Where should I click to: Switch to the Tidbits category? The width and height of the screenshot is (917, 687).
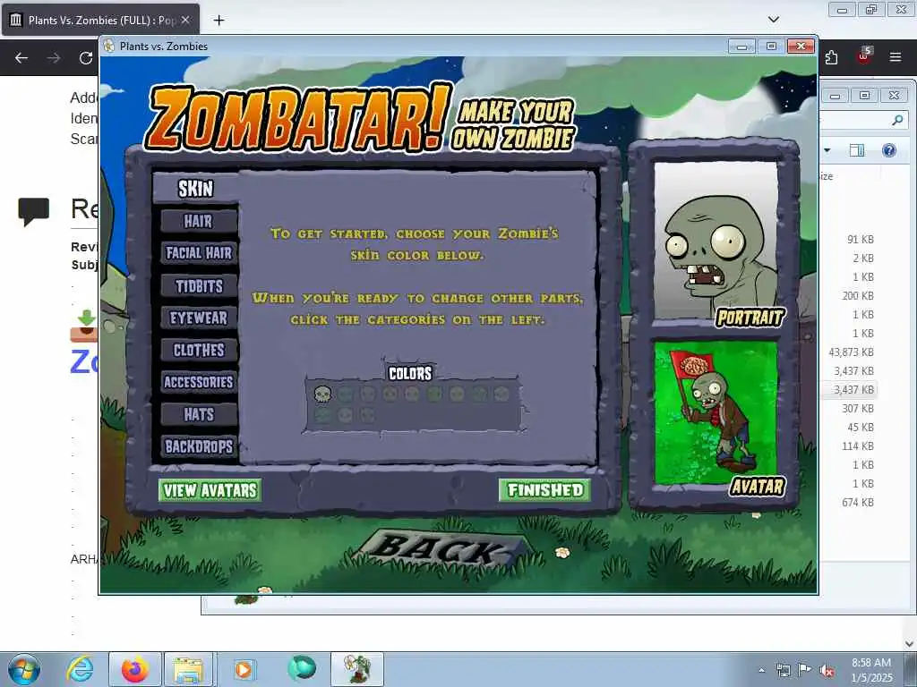point(199,285)
